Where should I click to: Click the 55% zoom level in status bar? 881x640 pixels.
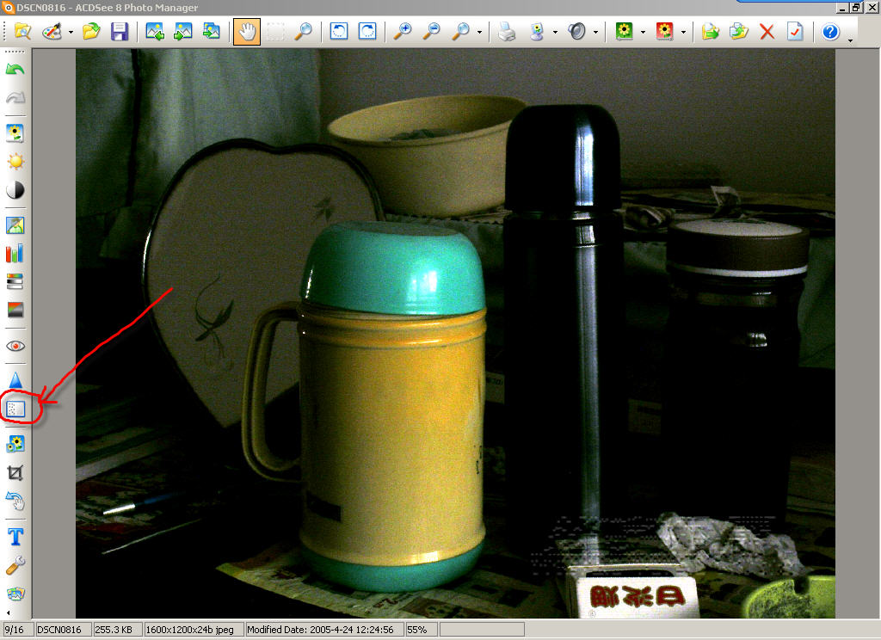418,631
